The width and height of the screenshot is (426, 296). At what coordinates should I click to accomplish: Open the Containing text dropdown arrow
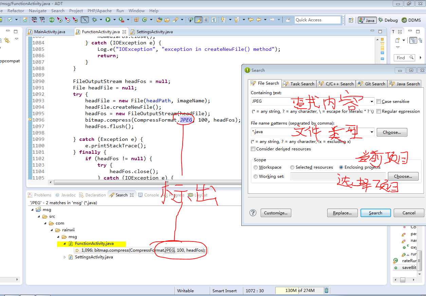(372, 101)
